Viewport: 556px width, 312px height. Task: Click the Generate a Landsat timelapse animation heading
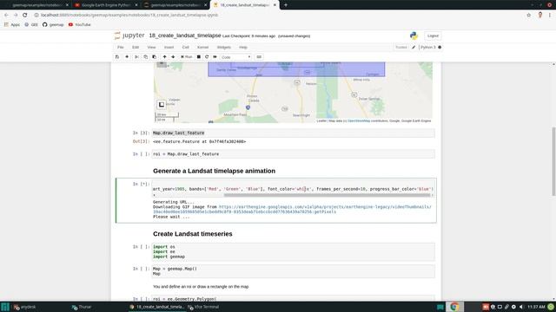[214, 171]
